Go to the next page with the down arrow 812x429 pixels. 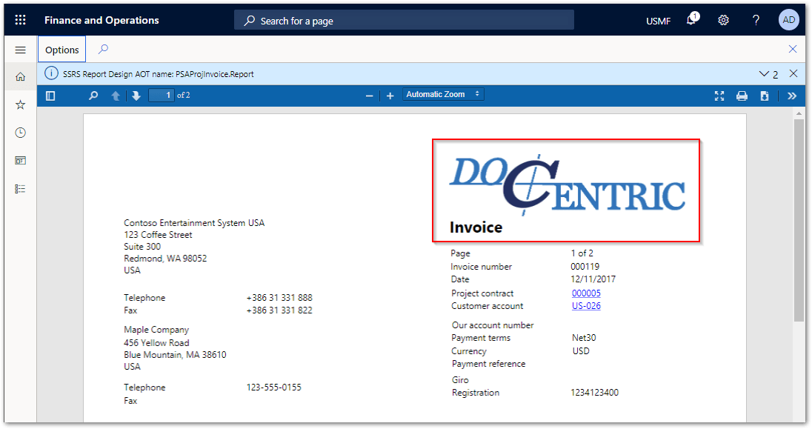pyautogui.click(x=136, y=96)
